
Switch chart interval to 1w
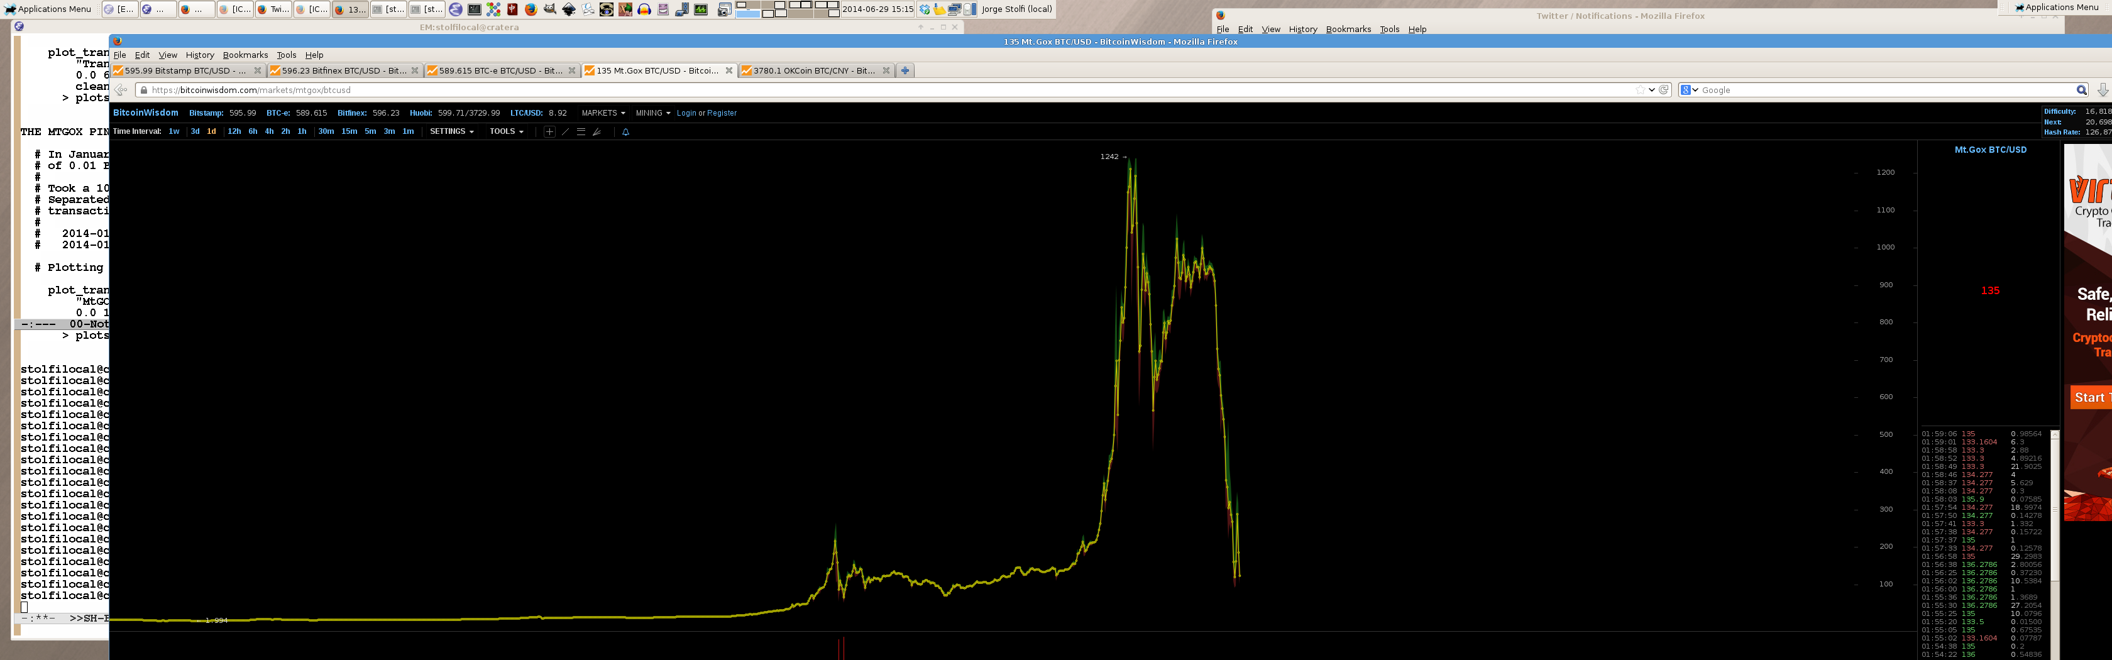coord(174,131)
